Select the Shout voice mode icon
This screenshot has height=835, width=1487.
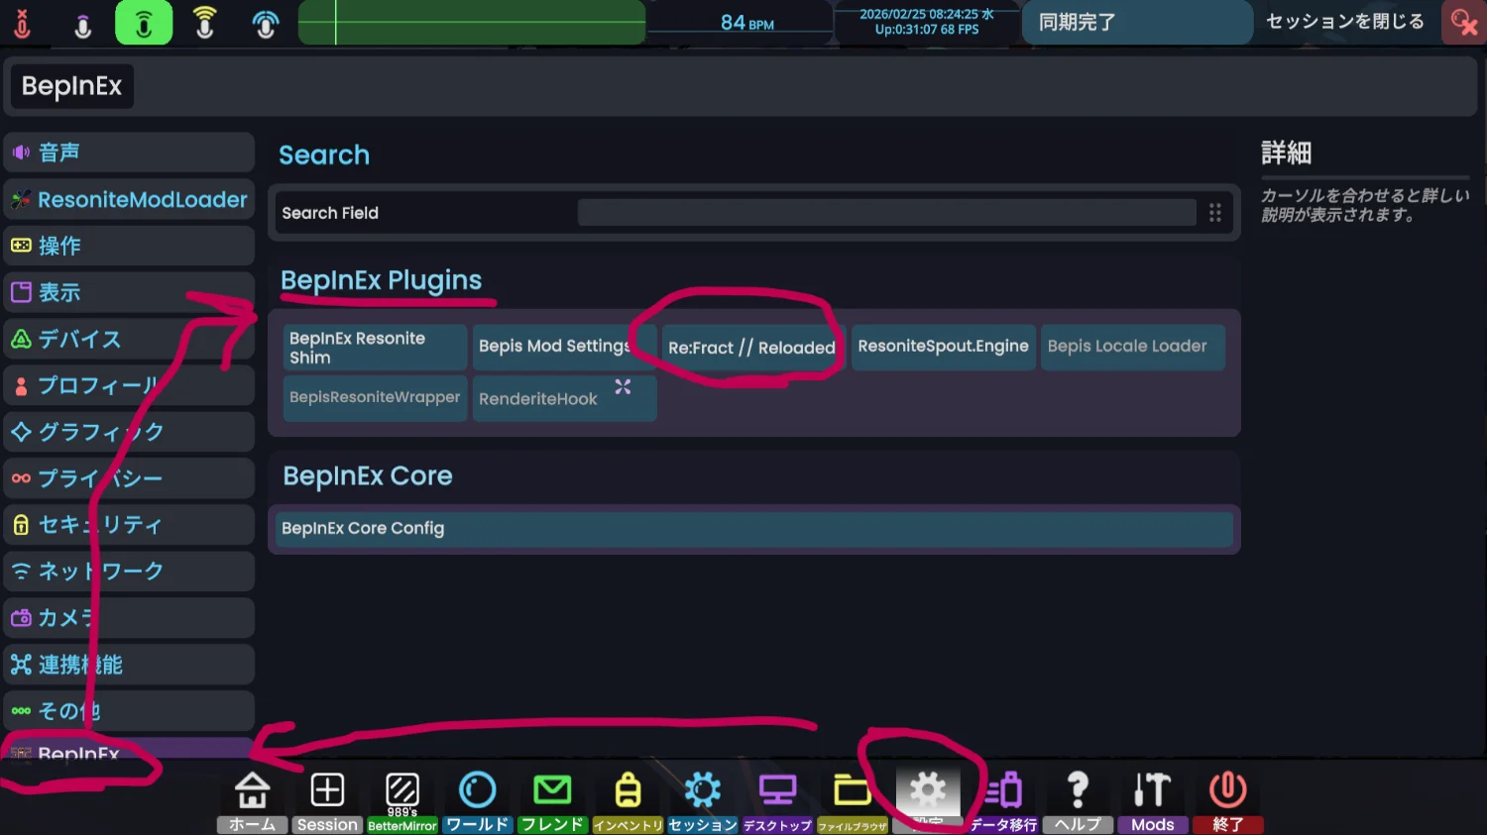tap(204, 23)
